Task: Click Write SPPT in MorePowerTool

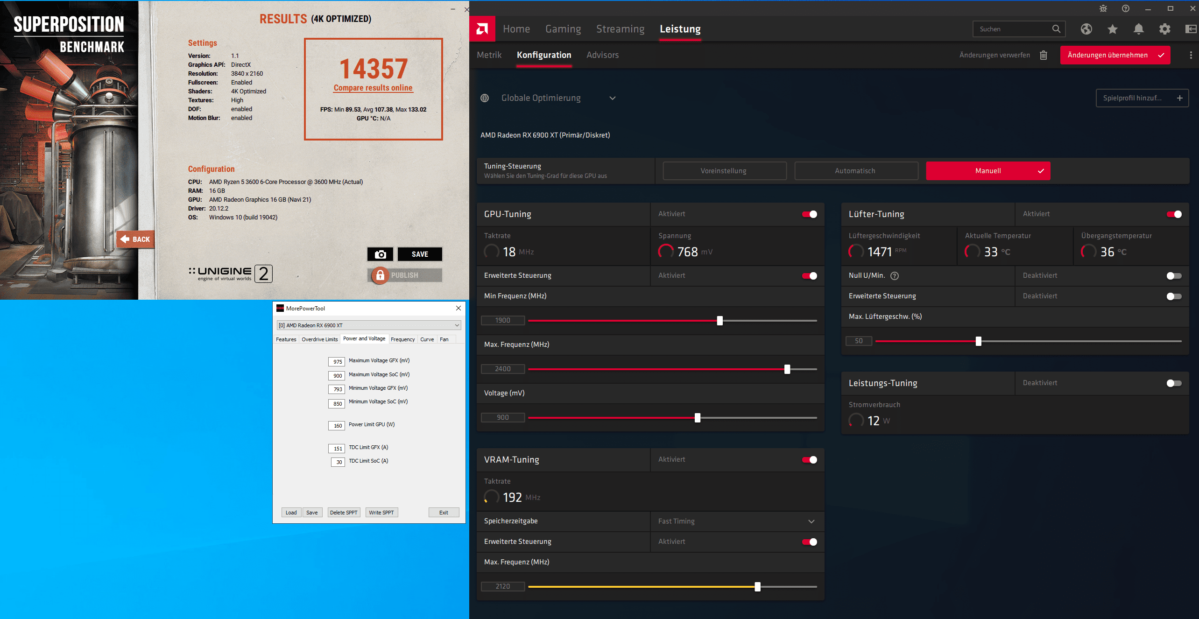Action: pos(381,513)
